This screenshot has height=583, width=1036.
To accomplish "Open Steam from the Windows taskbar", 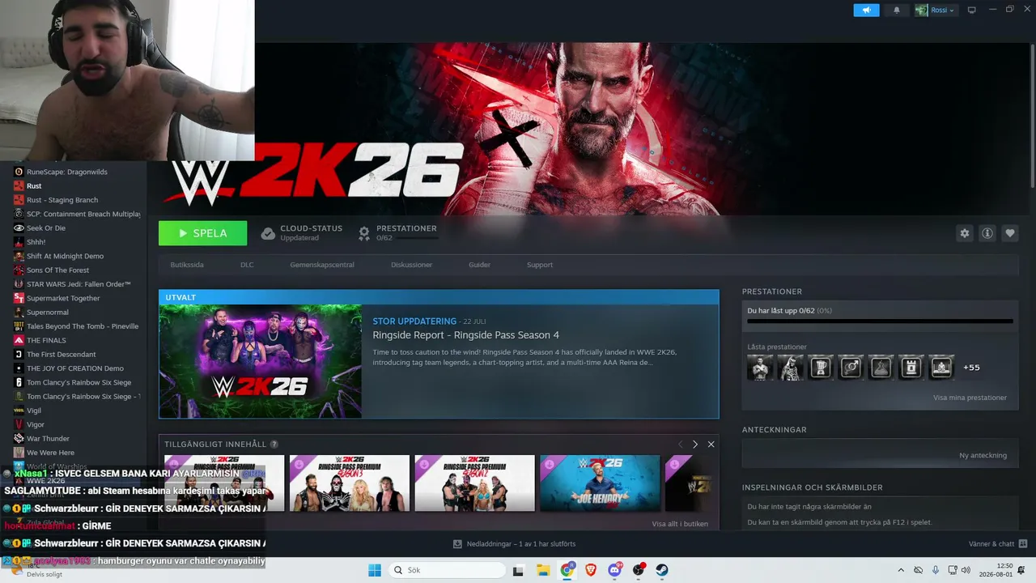I will pos(662,570).
